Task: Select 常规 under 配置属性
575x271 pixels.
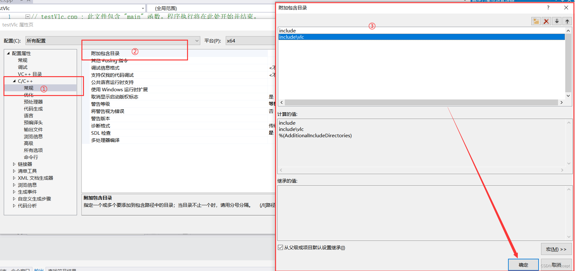Action: (x=23, y=60)
